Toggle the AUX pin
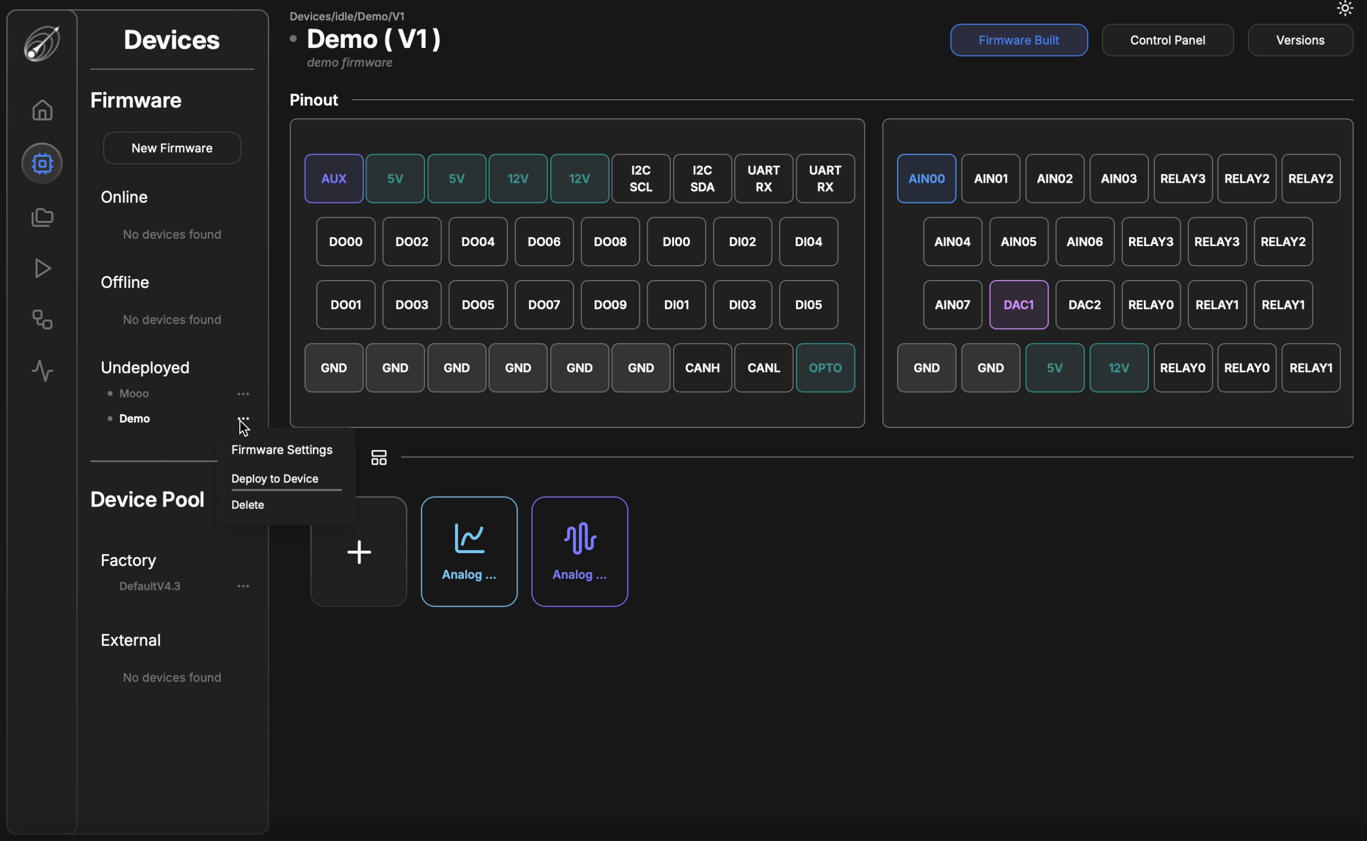Screen dimensions: 1367x841 tap(334, 178)
